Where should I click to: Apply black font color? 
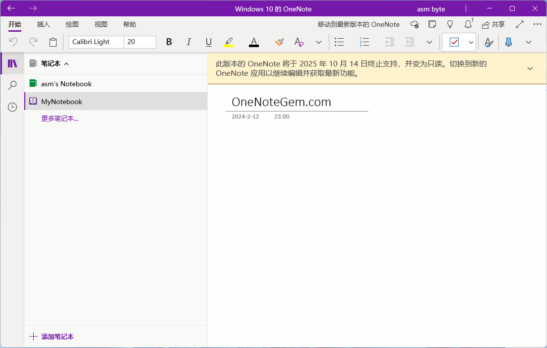[253, 42]
